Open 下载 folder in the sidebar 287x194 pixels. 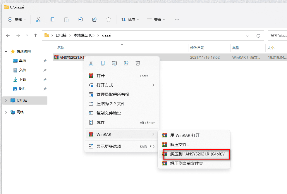pyautogui.click(x=23, y=79)
